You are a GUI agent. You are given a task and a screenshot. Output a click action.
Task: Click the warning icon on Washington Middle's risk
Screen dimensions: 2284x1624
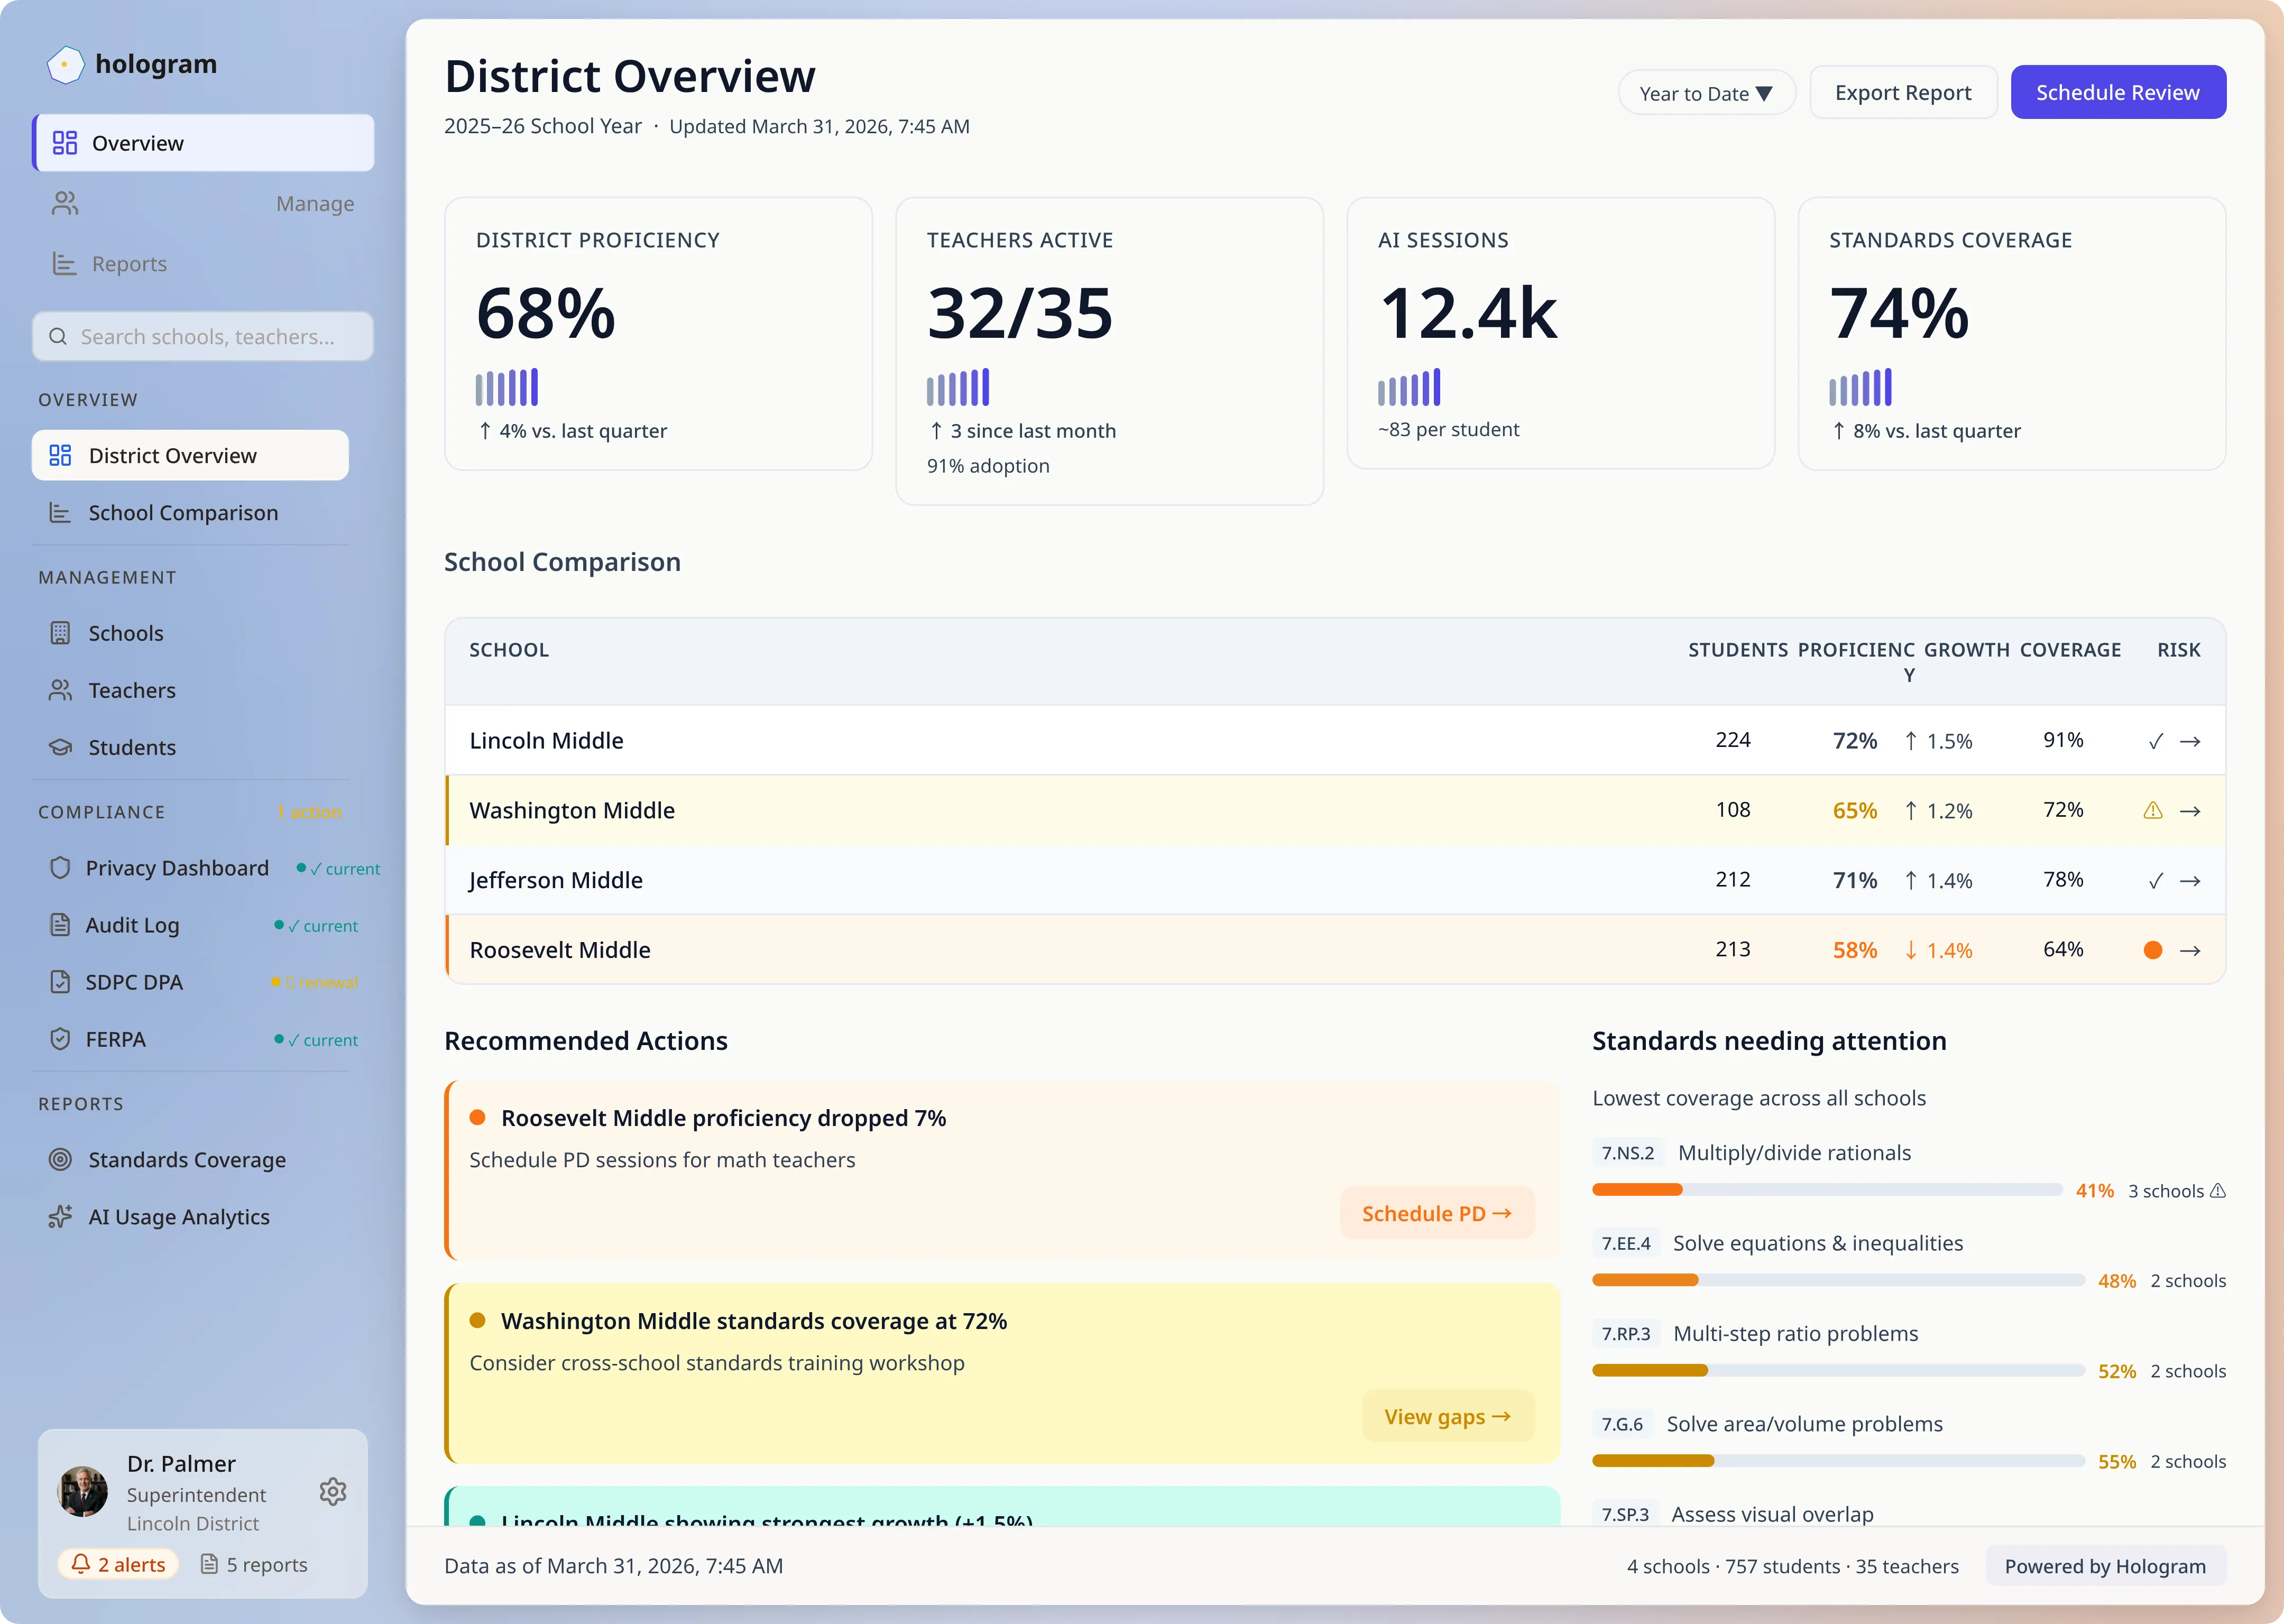click(2154, 810)
